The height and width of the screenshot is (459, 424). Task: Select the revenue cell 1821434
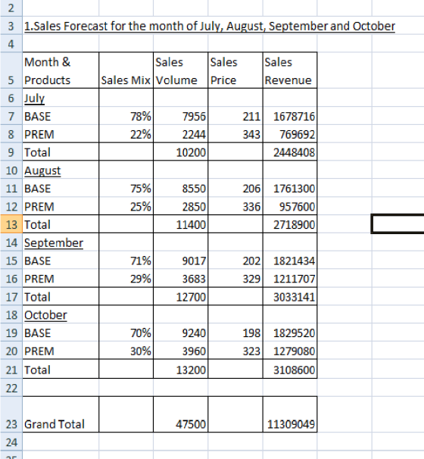pos(290,261)
